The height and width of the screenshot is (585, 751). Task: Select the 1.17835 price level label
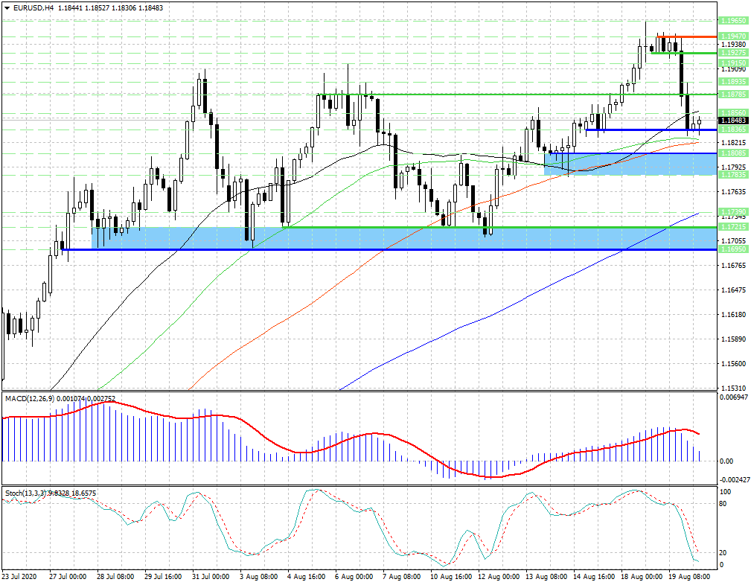click(733, 175)
